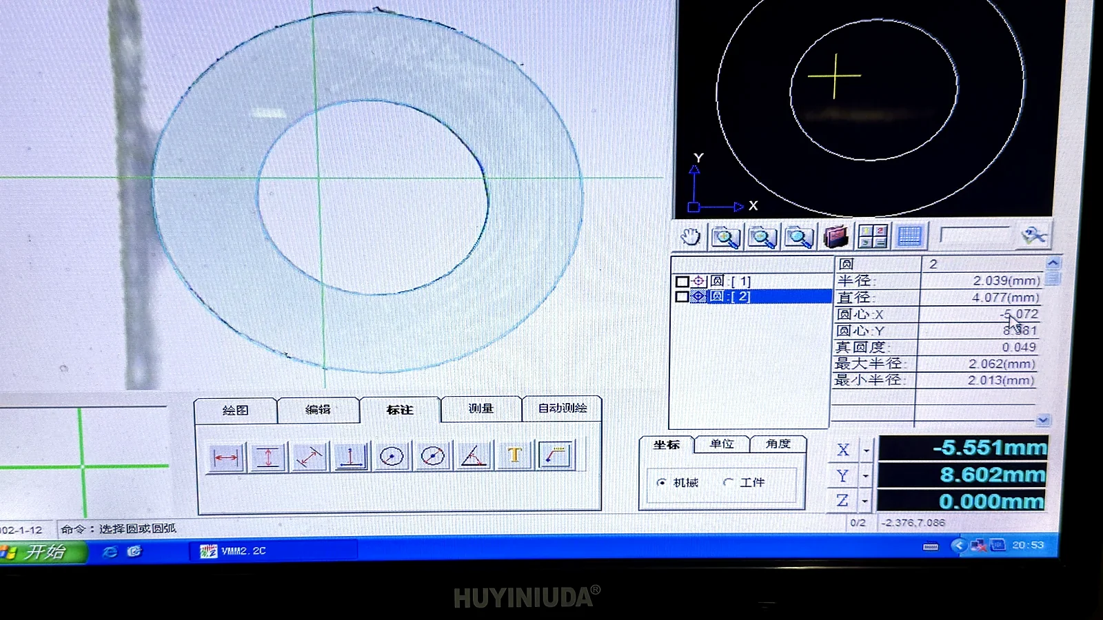Select the vertical dimension annotation tool

[268, 457]
